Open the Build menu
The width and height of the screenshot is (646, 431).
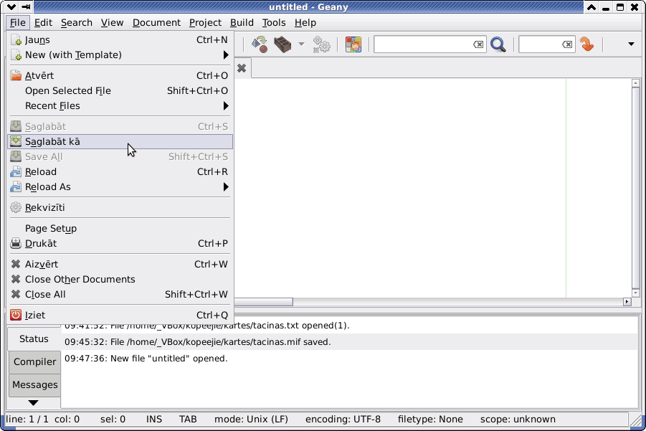242,23
